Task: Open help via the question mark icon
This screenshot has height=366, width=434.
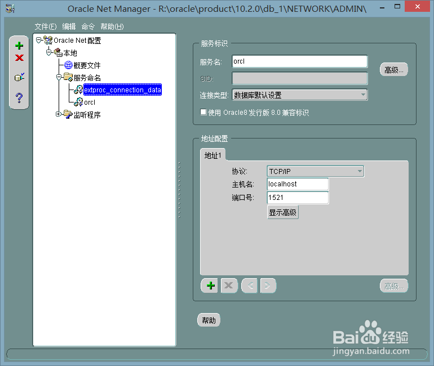Action: pyautogui.click(x=19, y=97)
